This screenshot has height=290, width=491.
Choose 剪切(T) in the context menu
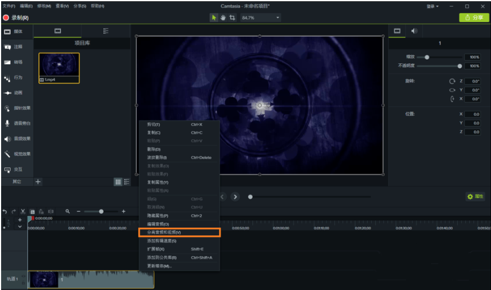coord(179,125)
